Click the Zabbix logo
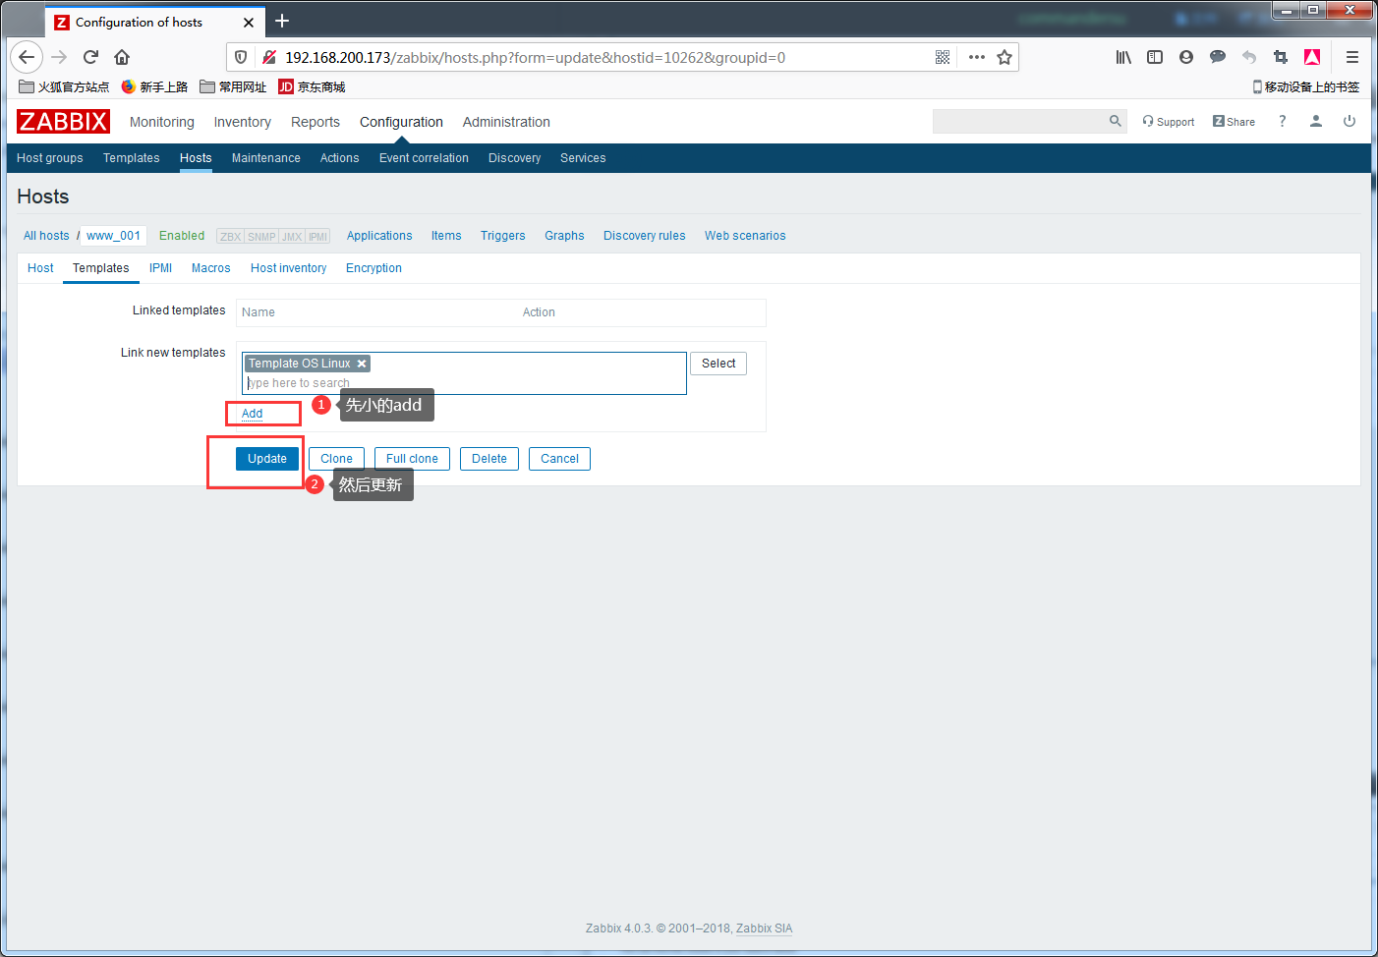Screen dimensions: 1378x957 (x=63, y=122)
